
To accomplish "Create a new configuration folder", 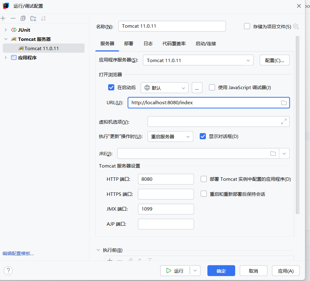I will 33,18.
